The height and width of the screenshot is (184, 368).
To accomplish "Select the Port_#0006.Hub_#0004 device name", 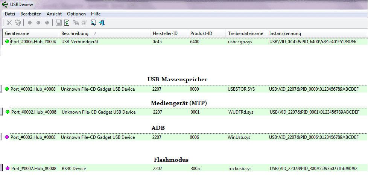I will 33,42.
